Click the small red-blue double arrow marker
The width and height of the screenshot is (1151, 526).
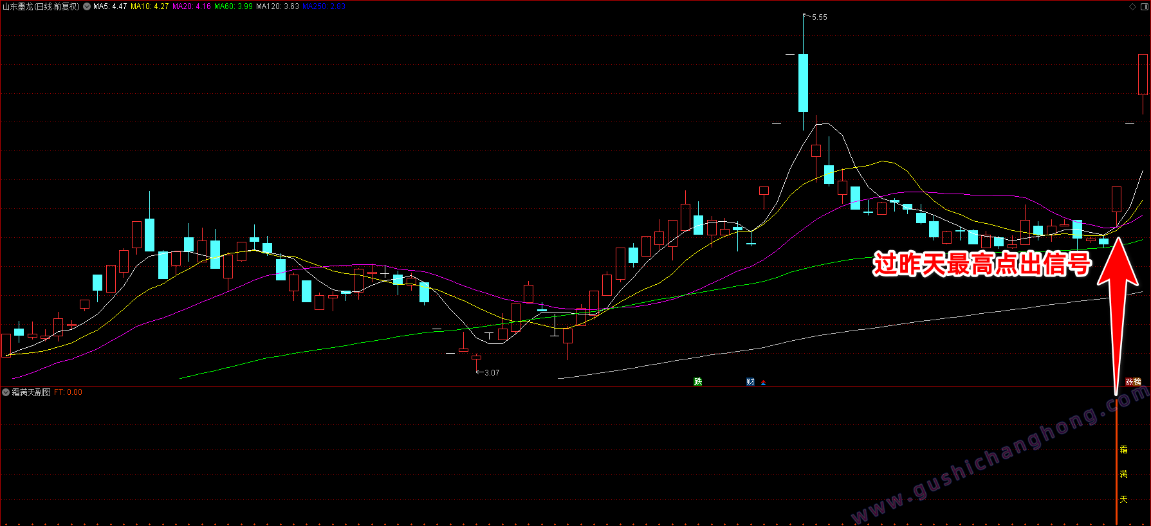pyautogui.click(x=764, y=383)
